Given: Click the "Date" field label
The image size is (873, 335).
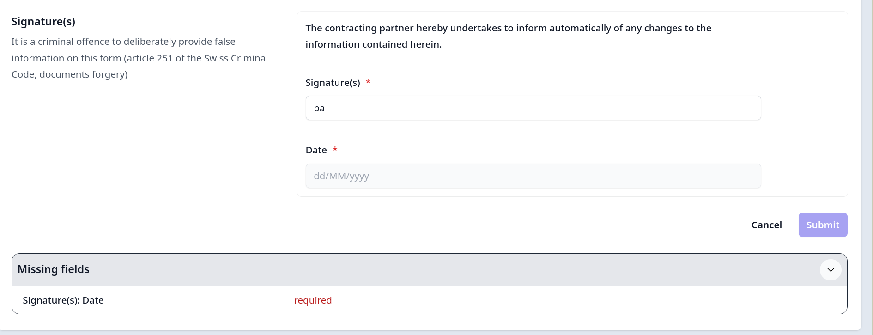Looking at the screenshot, I should (x=316, y=150).
